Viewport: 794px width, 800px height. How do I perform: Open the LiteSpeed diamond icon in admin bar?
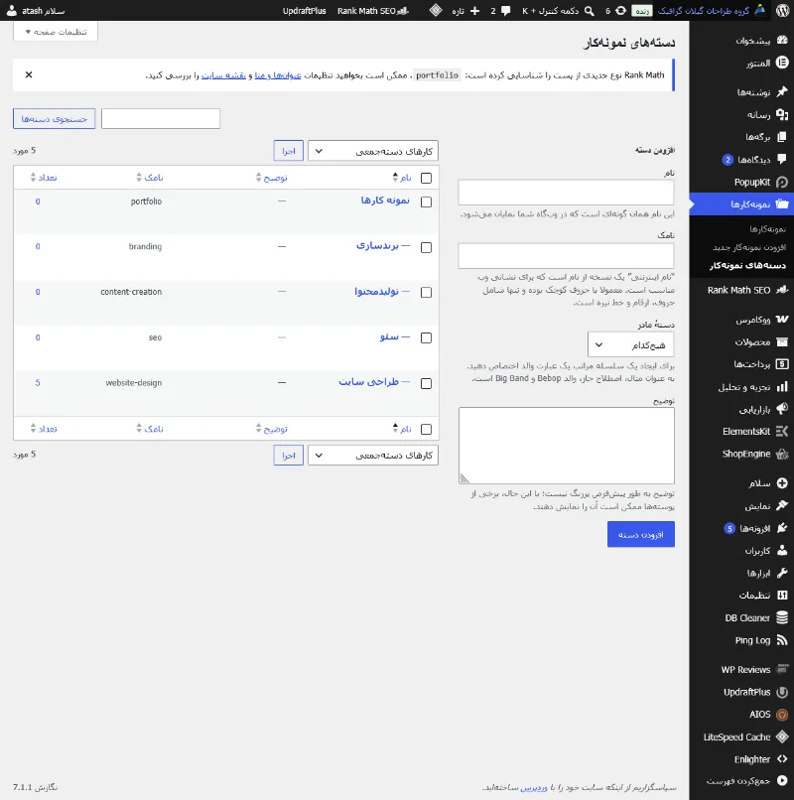pos(436,10)
